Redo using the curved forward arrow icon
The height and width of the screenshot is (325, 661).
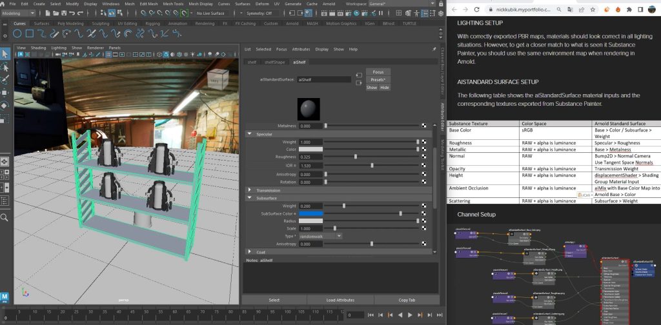[80, 13]
